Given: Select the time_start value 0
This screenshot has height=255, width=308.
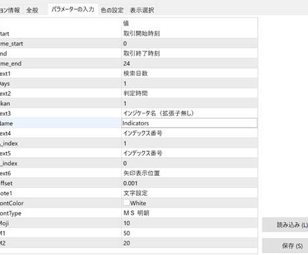Looking at the screenshot, I should [x=189, y=44].
